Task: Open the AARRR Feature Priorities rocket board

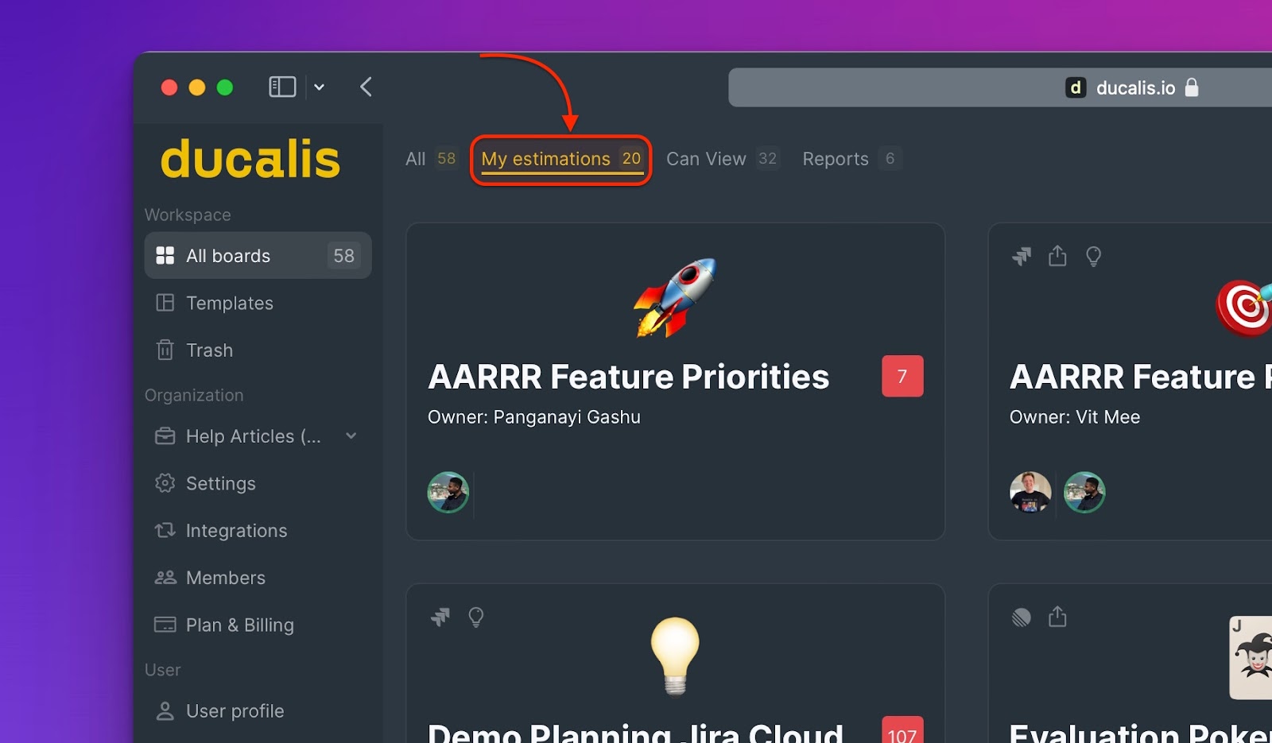Action: (x=628, y=377)
